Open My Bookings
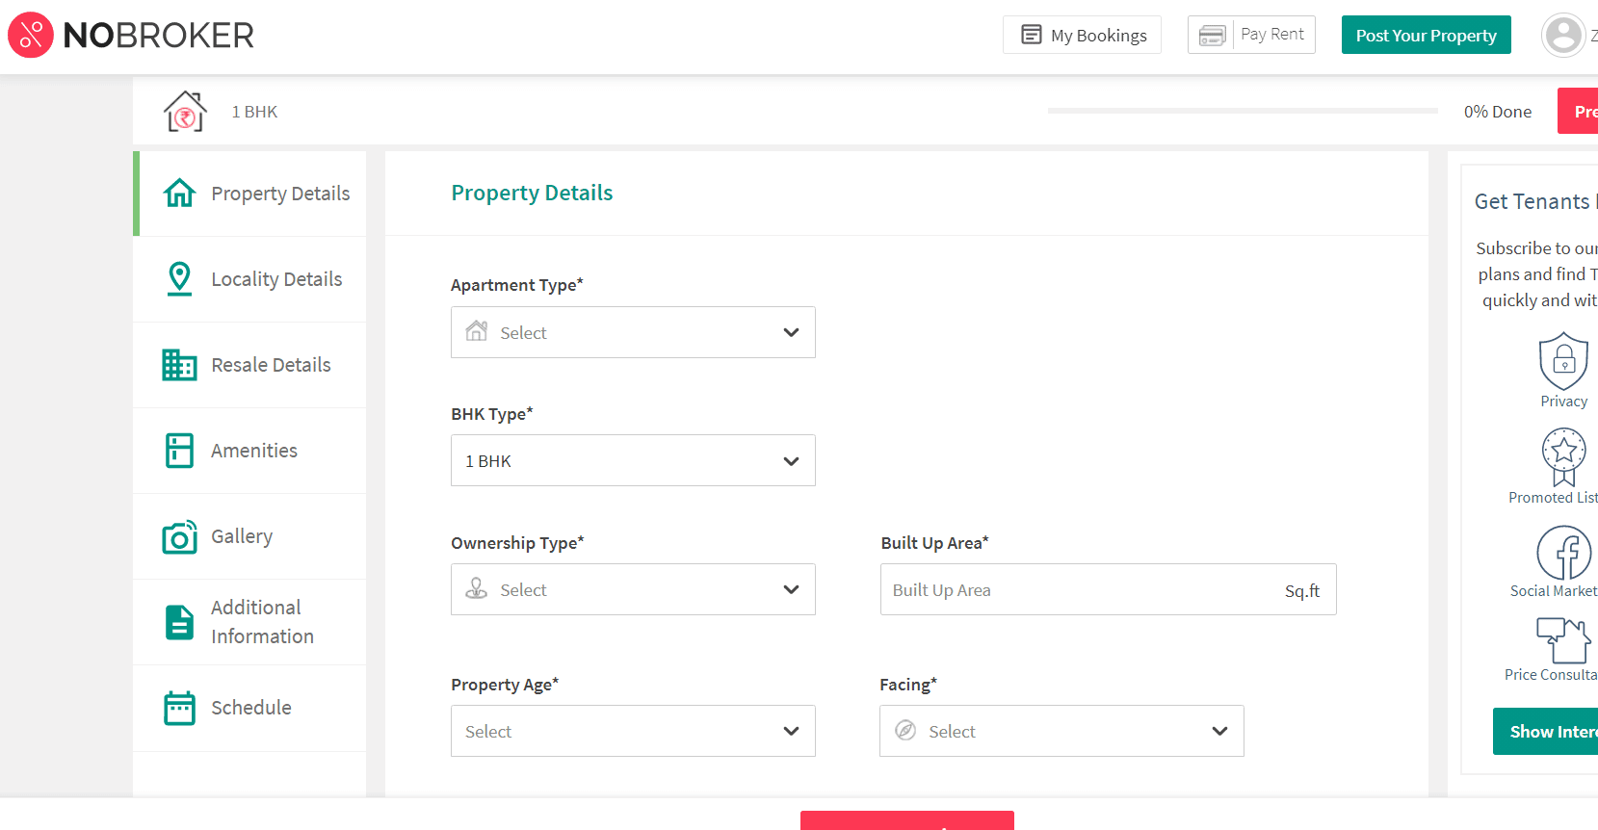 tap(1083, 36)
